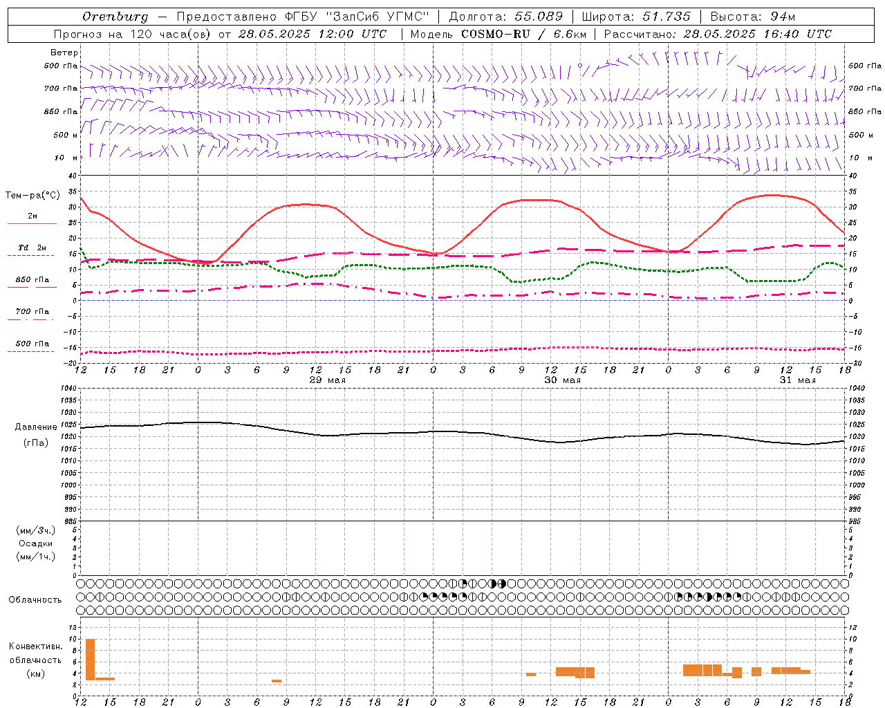Click the elevation text Высота: 94м
The image size is (885, 708).
753,17
